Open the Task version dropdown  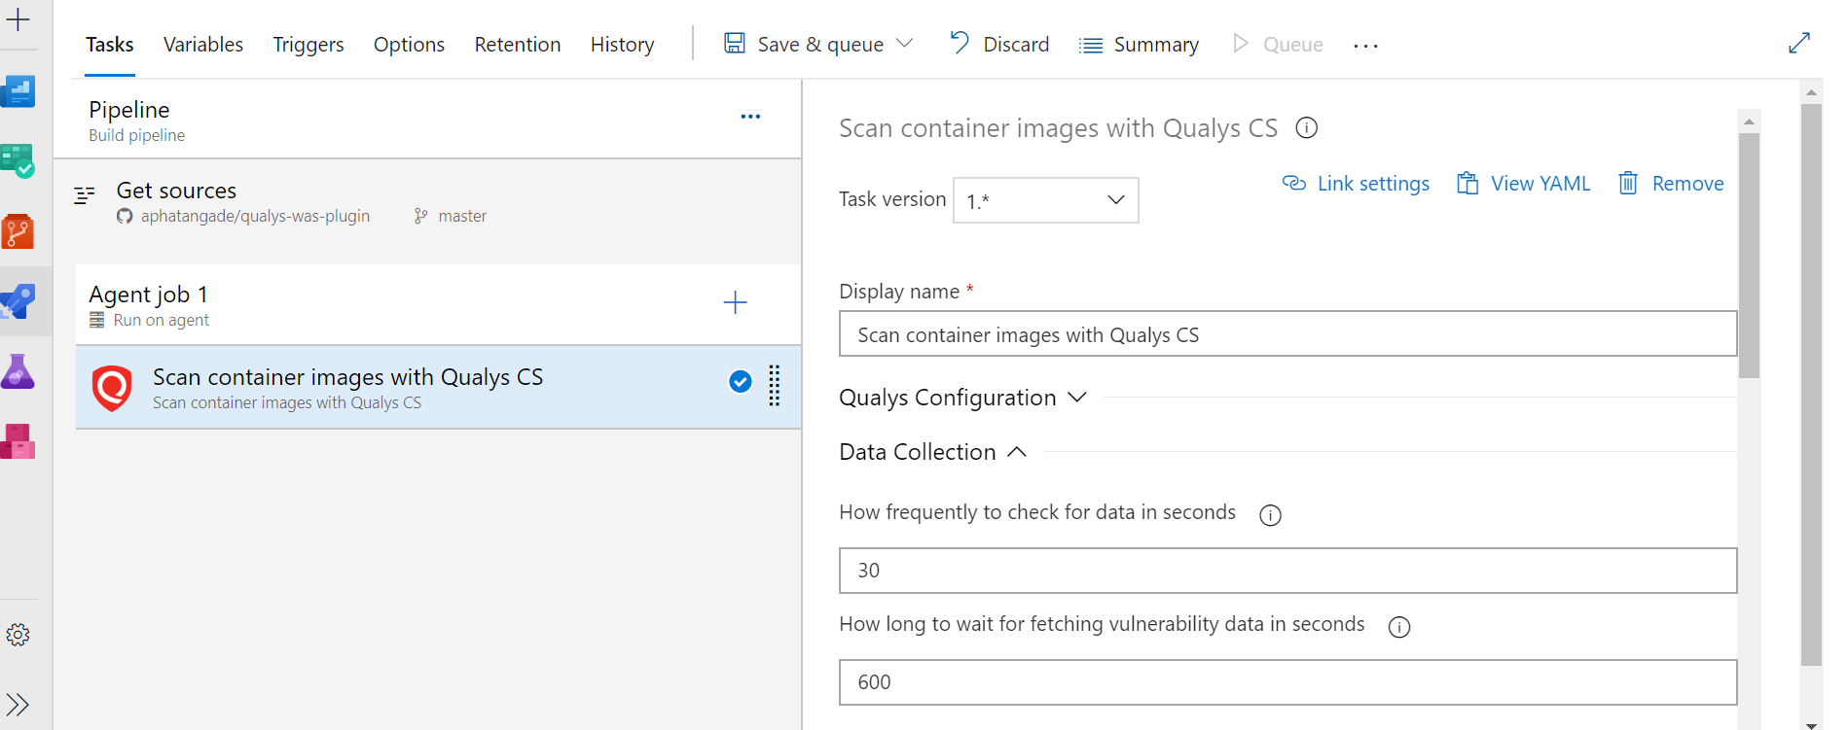click(1045, 200)
